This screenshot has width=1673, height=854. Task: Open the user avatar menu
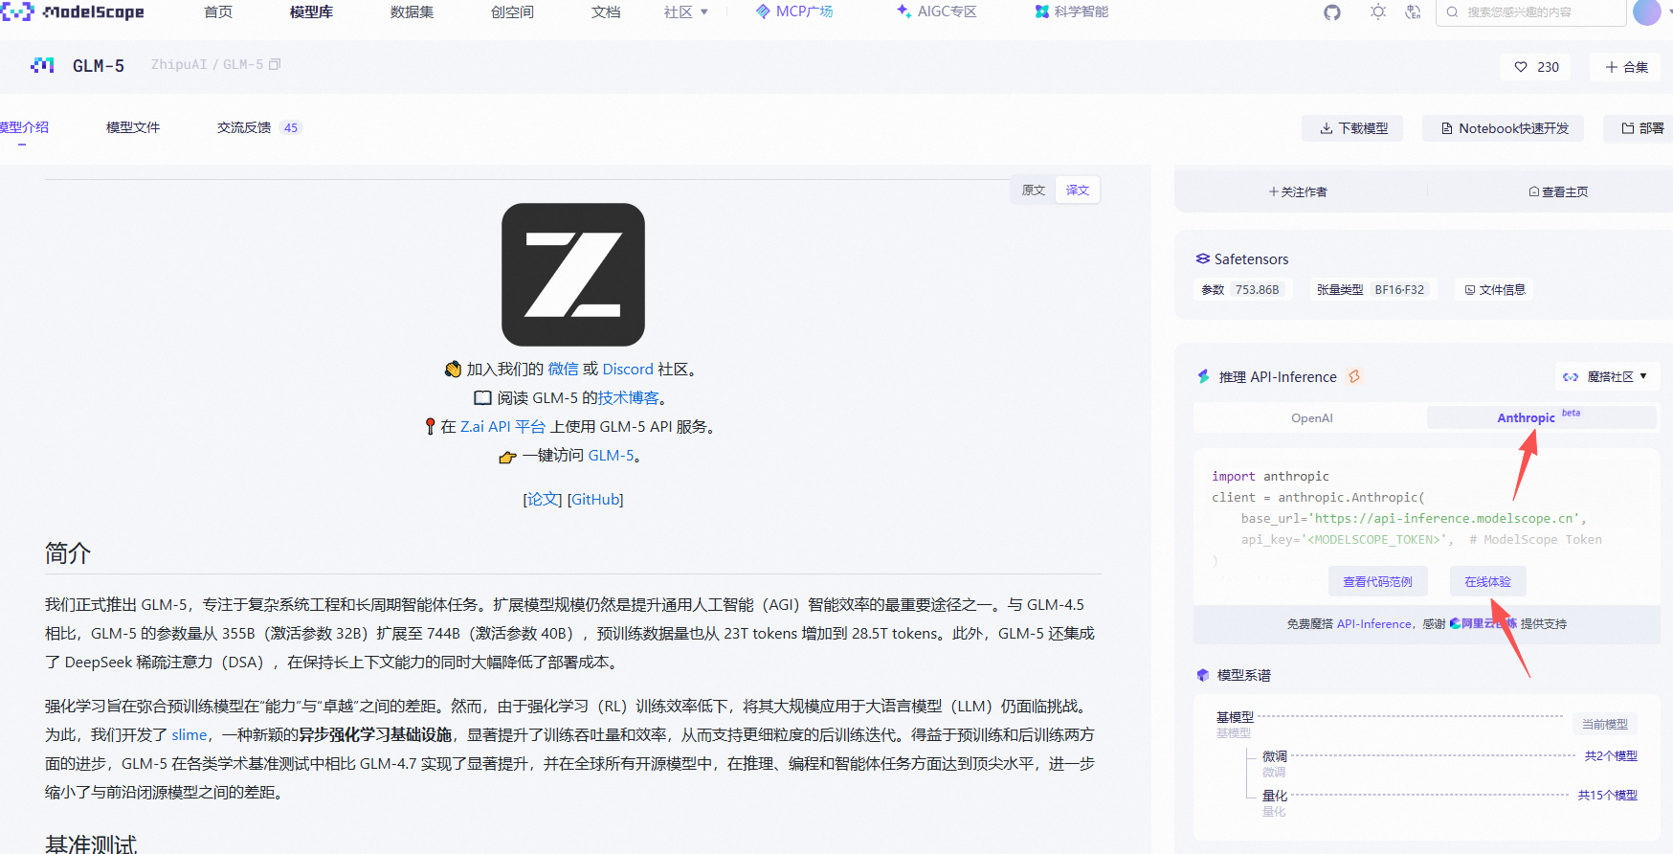pos(1647,12)
